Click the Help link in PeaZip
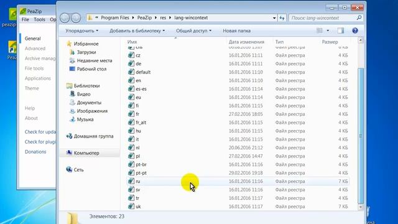The width and height of the screenshot is (398, 224). 30,108
